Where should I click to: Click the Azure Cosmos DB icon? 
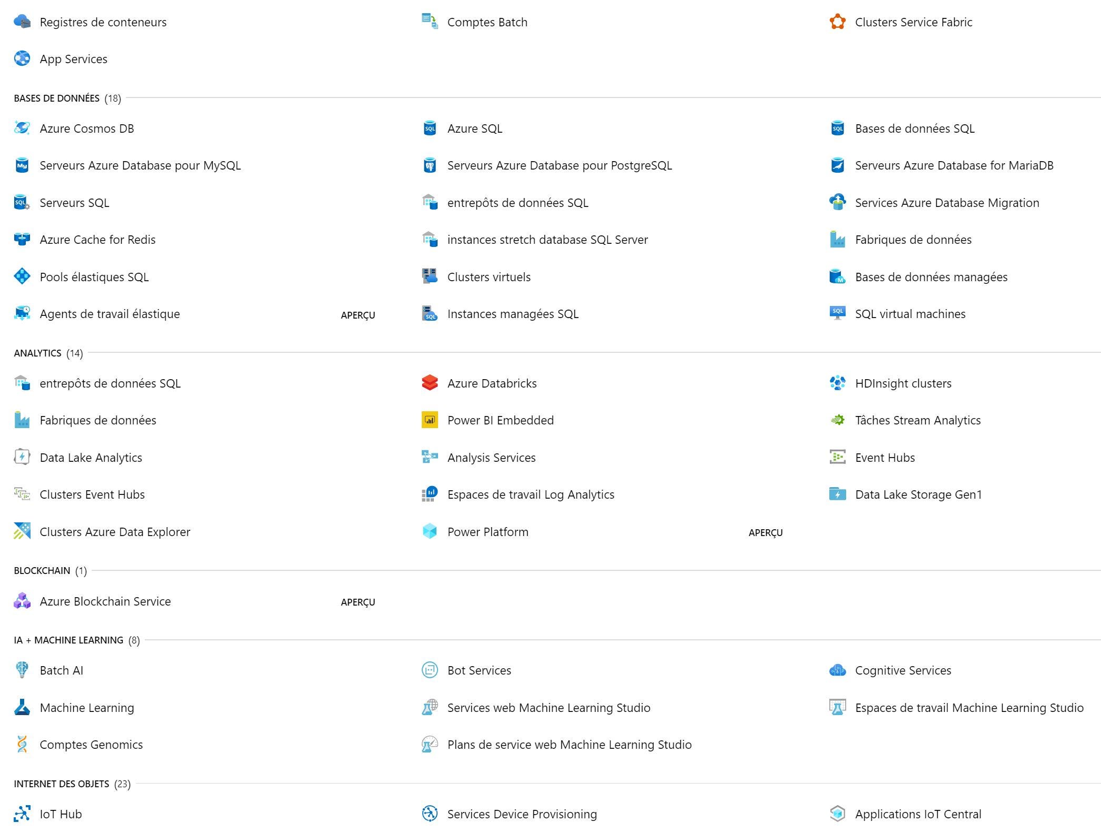pos(22,128)
